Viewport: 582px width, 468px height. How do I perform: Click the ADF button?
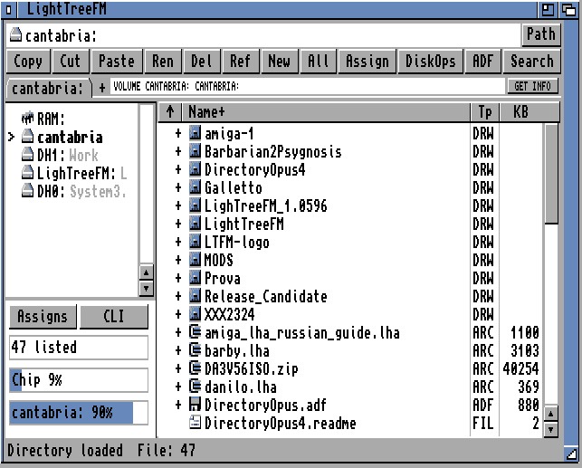coord(483,62)
